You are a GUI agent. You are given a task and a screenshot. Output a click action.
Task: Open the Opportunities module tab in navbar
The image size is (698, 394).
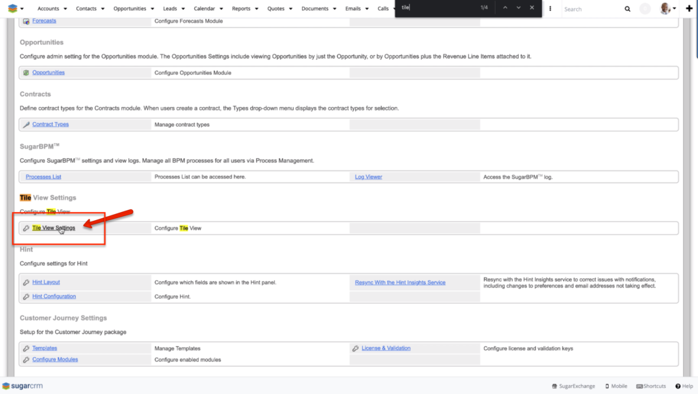(x=130, y=8)
